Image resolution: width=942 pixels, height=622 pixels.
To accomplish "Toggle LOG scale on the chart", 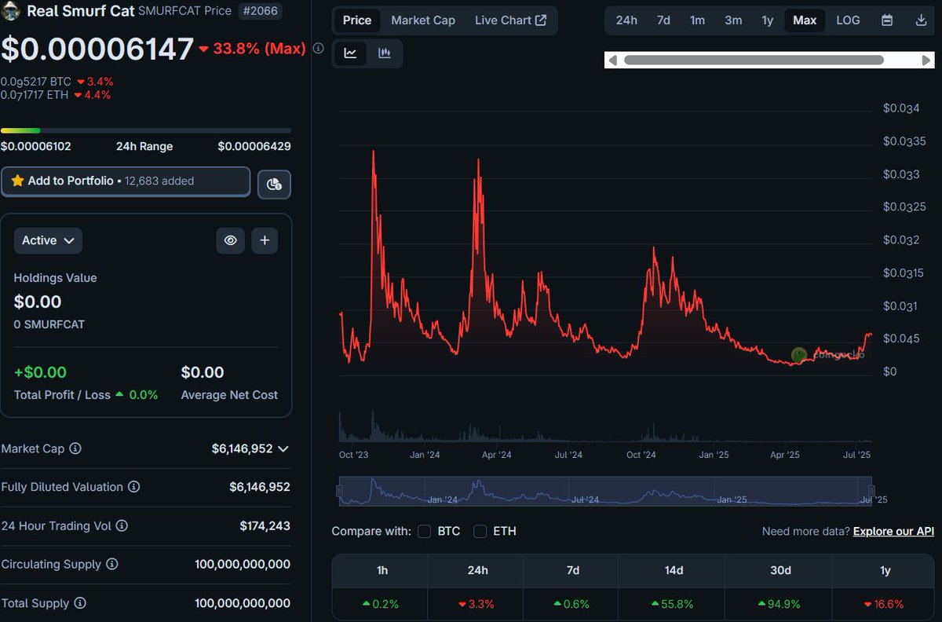I will (x=848, y=20).
